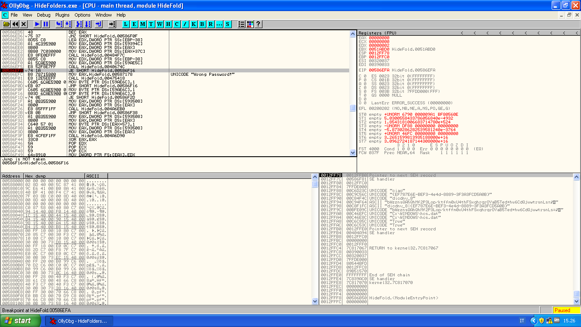
Task: Select the CALL HideFold.00475418 instruction
Action: point(175,78)
